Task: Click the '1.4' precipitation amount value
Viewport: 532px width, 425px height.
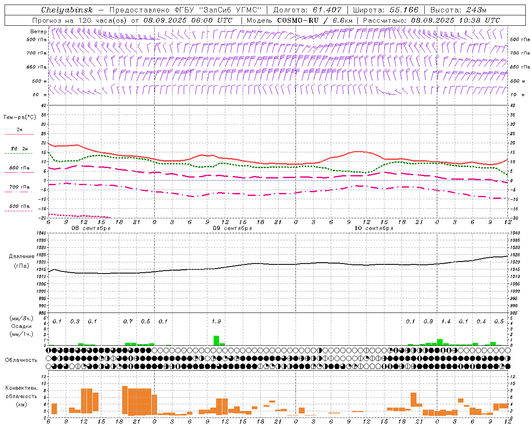Action: tap(446, 322)
